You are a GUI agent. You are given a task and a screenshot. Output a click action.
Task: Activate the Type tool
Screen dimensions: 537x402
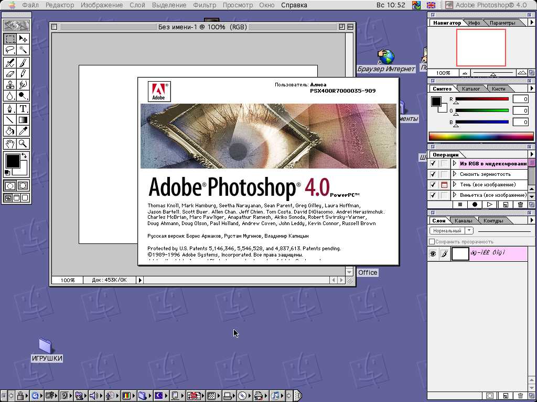click(23, 109)
